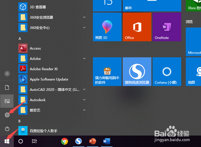Open Task View on taskbar
Screen dimensions: 201x147
(34, 141)
